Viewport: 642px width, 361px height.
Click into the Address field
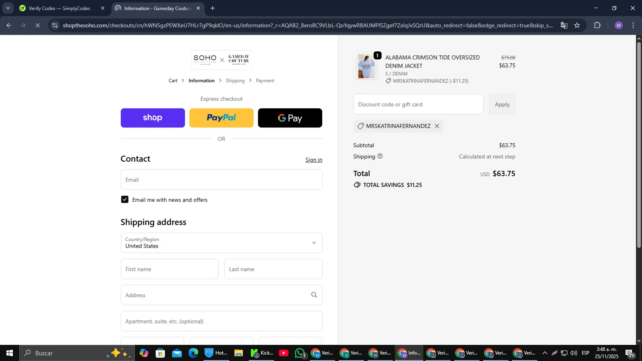221,295
